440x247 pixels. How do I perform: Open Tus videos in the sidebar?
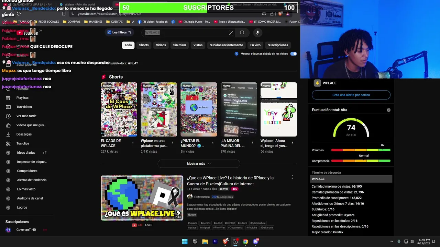(x=24, y=107)
